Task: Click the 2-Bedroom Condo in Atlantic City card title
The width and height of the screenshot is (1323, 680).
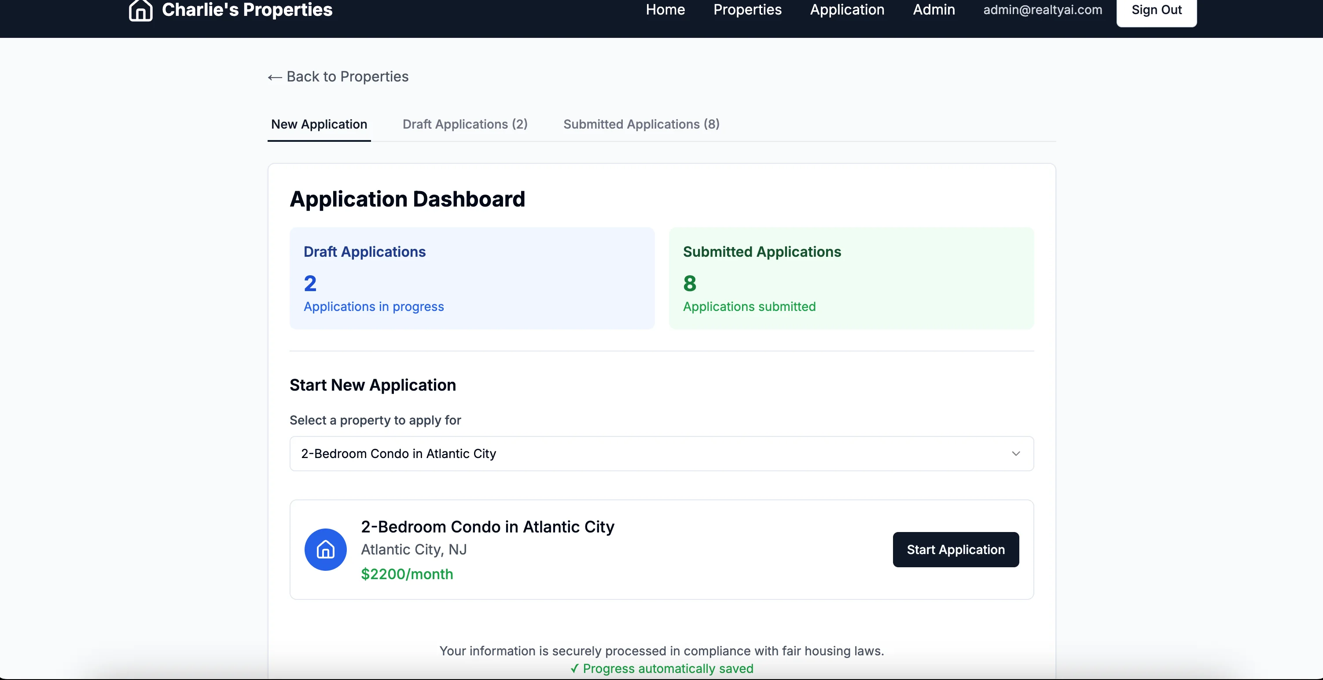Action: (x=487, y=527)
